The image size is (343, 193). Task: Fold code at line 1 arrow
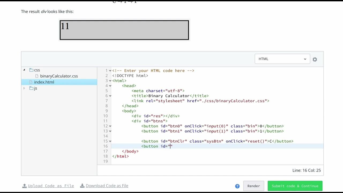110,71
